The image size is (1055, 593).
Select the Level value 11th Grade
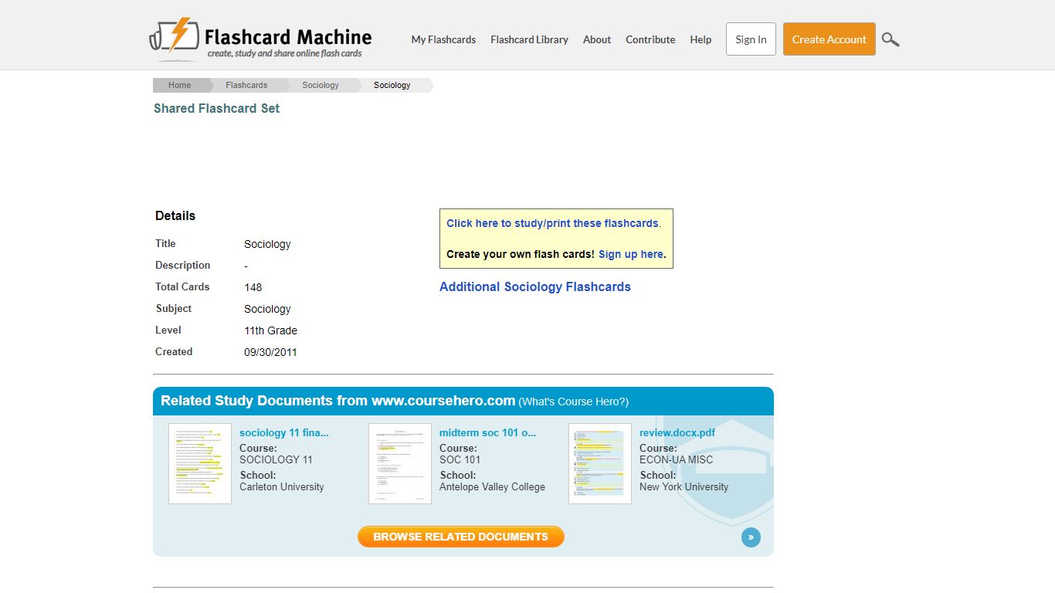pos(270,330)
